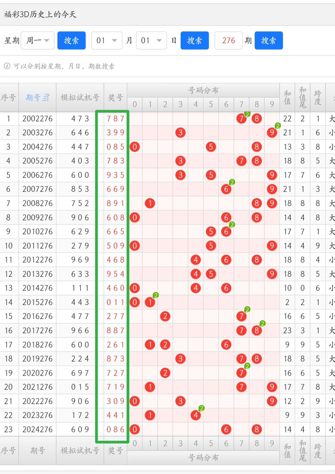Open the day dropdown before 日
Image resolution: width=335 pixels, height=474 pixels.
point(151,40)
